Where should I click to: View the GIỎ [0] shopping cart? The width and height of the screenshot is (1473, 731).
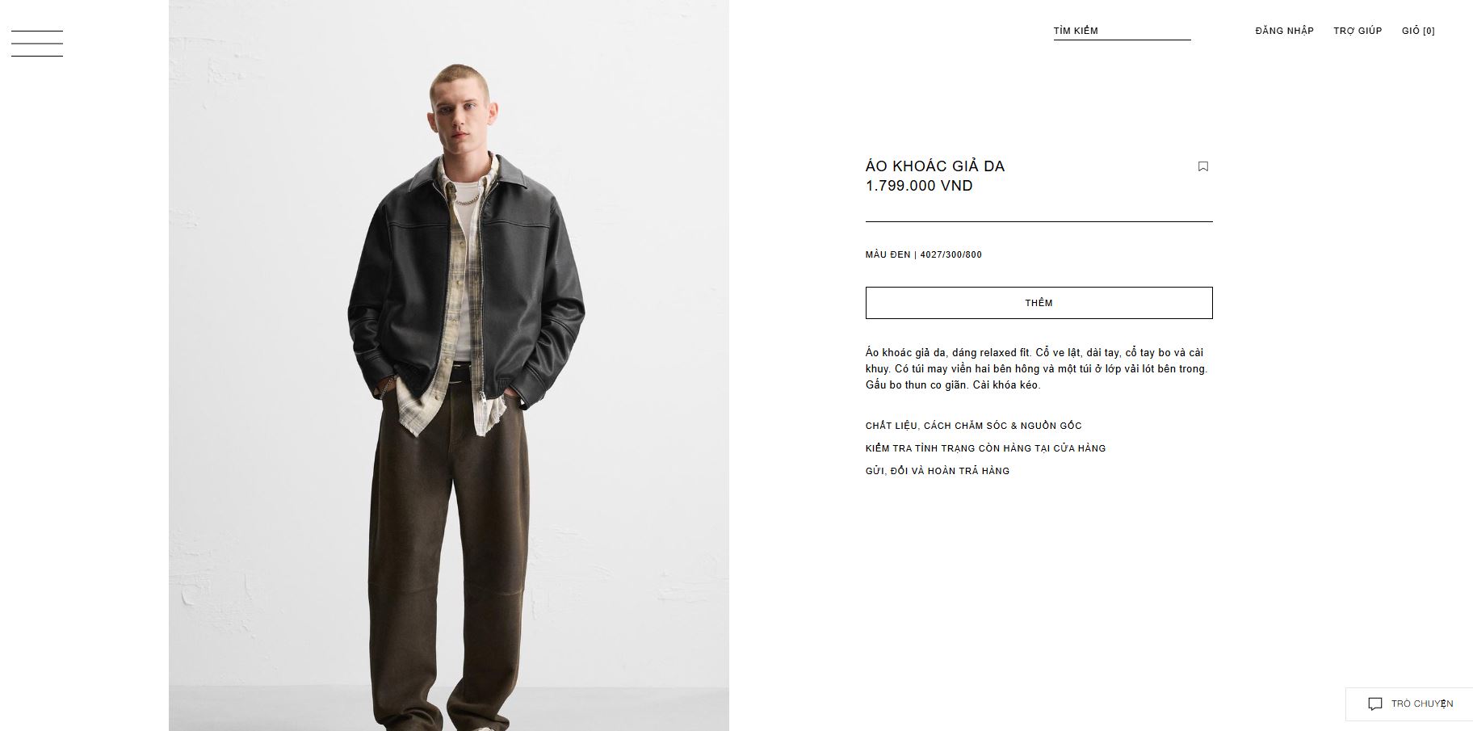coord(1418,31)
